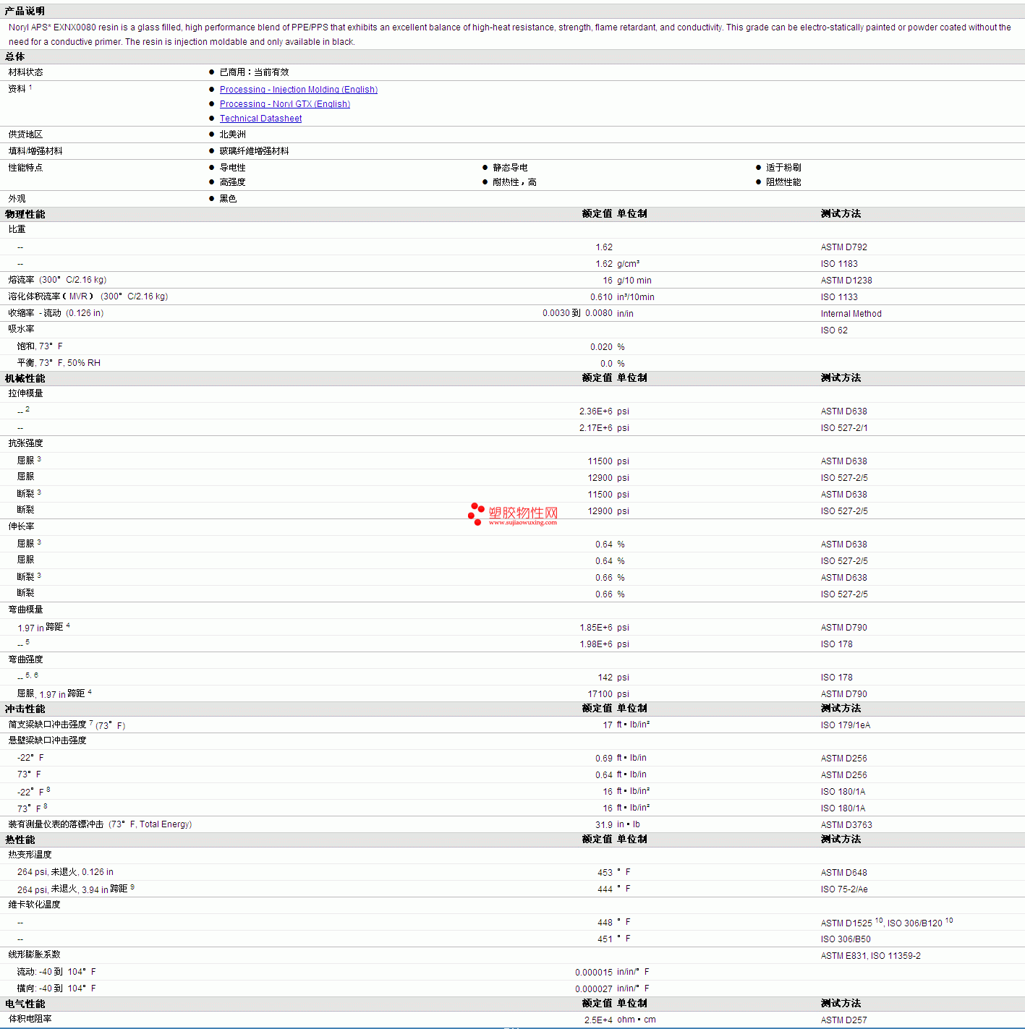Select the 17100 flexural strength value

coord(600,694)
